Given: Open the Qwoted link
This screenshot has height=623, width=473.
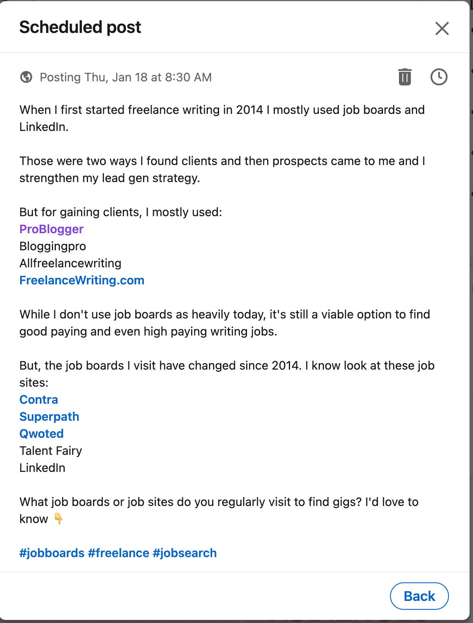Looking at the screenshot, I should [x=41, y=434].
